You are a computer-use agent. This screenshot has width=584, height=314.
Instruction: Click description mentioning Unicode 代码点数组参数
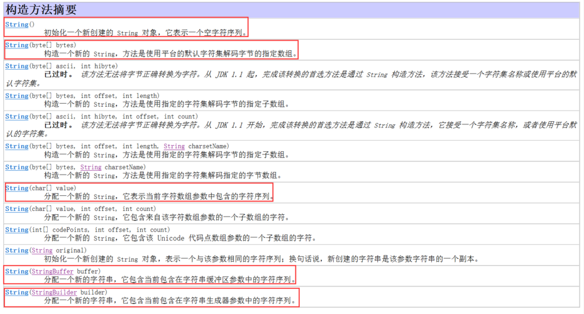click(180, 239)
